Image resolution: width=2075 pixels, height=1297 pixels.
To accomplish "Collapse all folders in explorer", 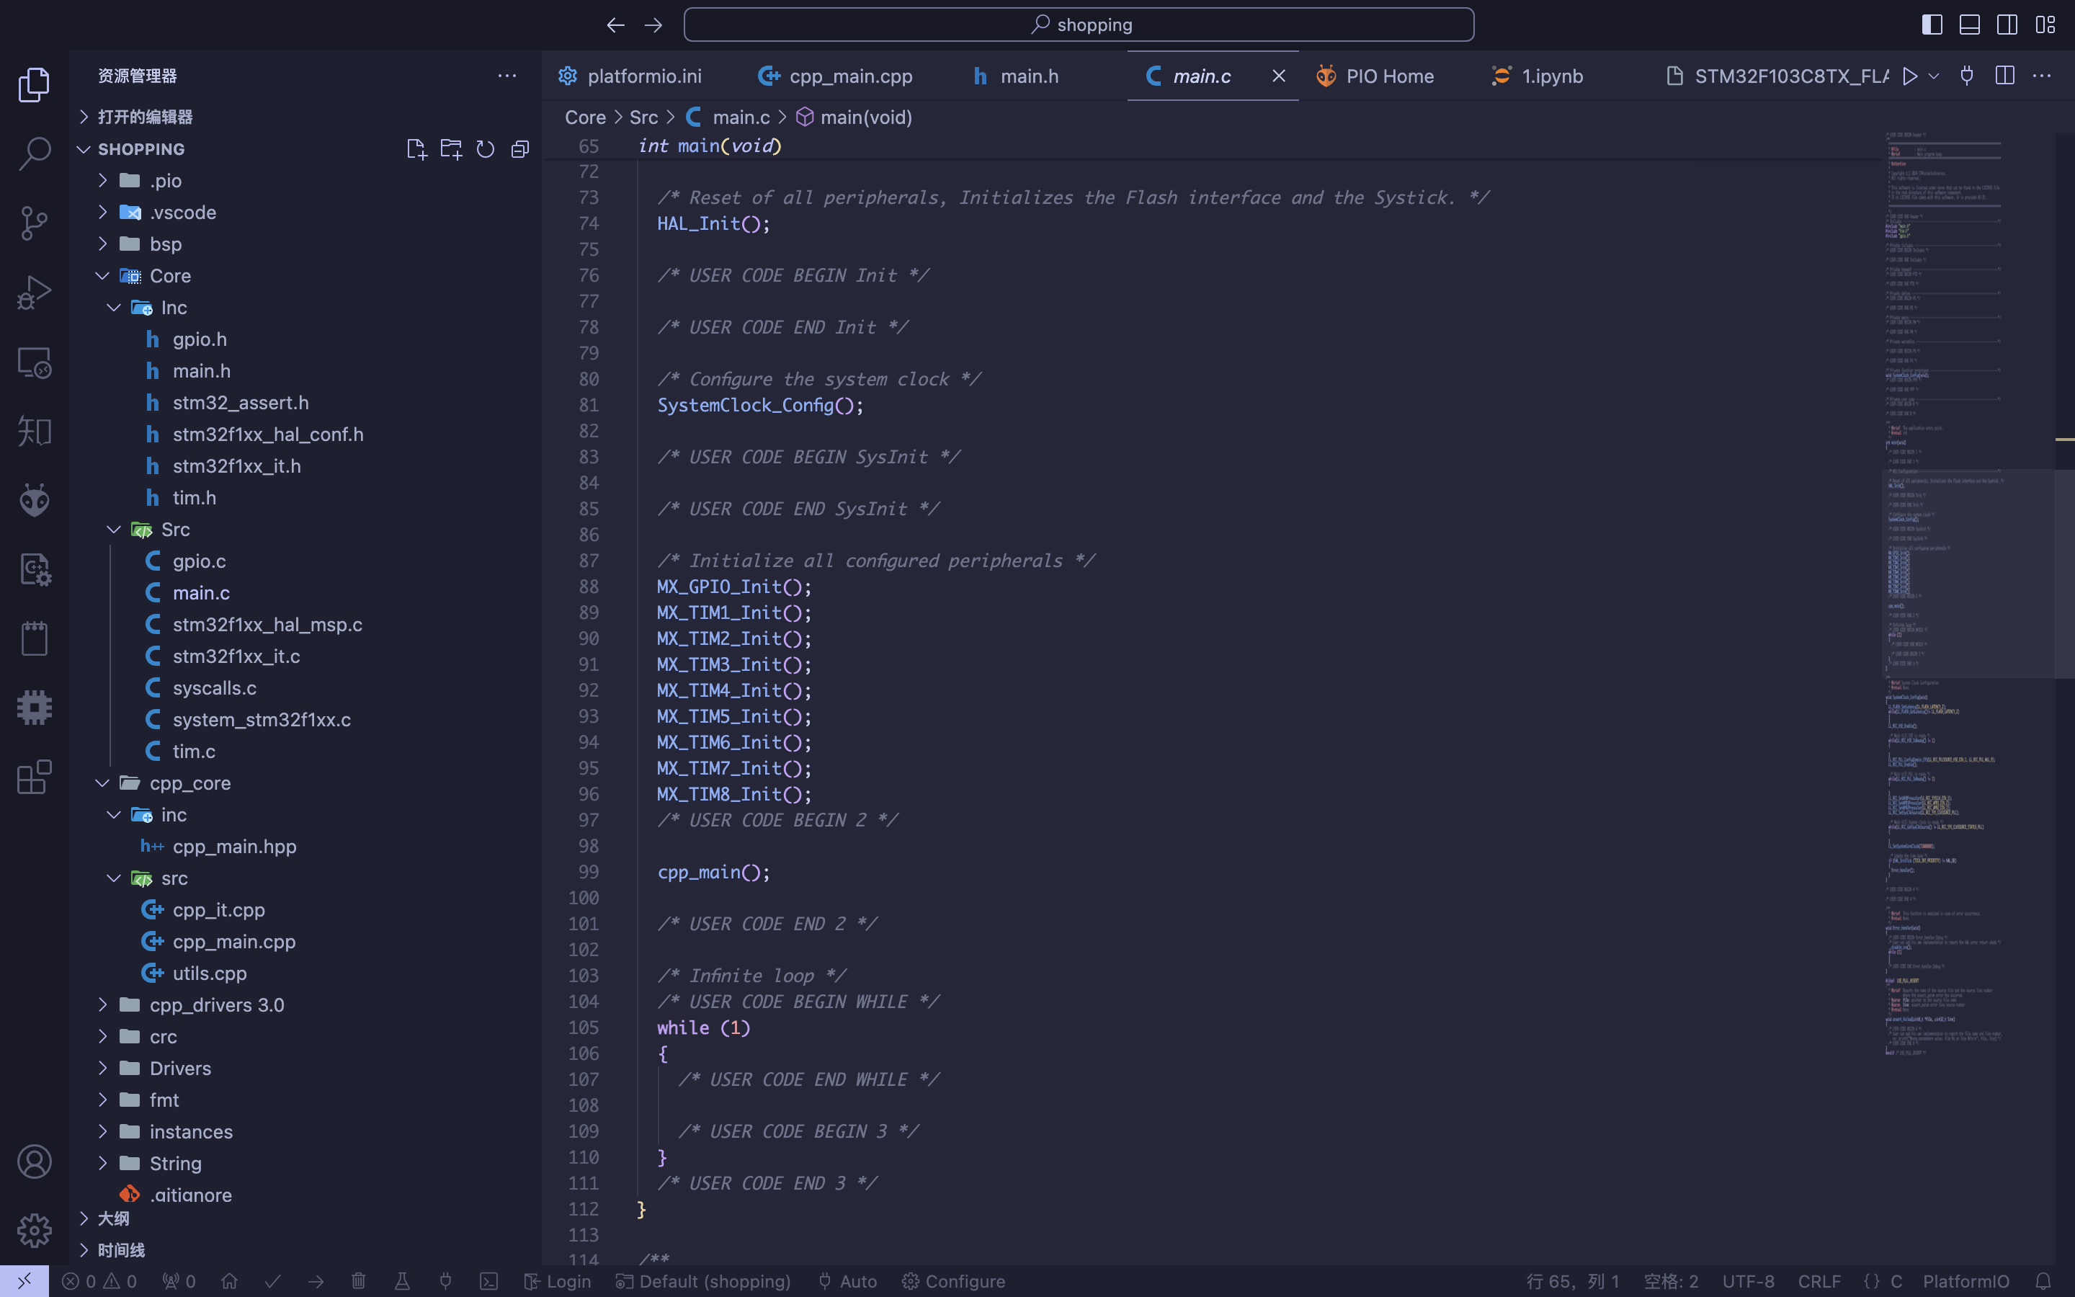I will pyautogui.click(x=519, y=149).
